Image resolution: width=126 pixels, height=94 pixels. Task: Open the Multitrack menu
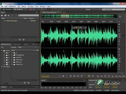coord(12,7)
